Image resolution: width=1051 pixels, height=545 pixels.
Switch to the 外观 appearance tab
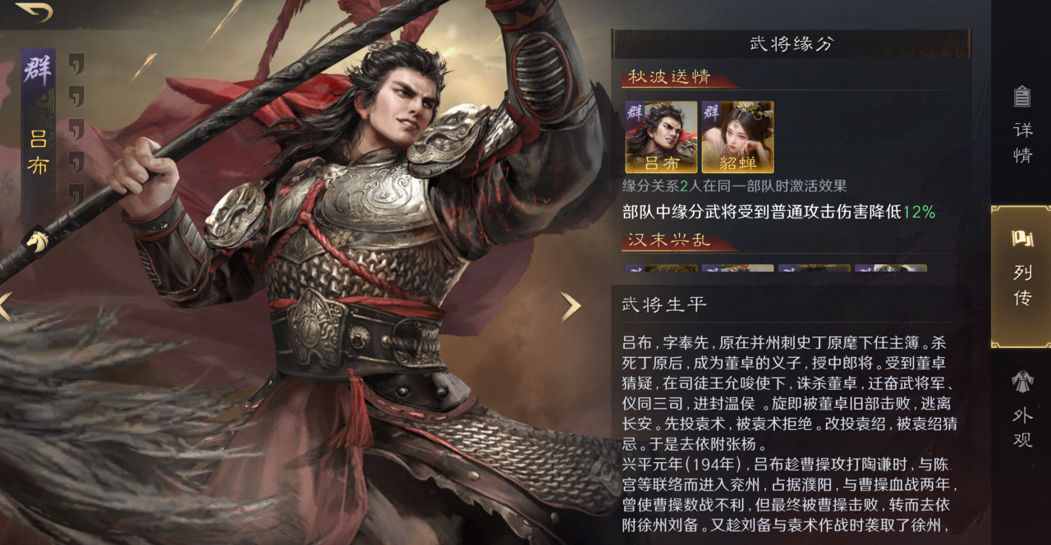coord(1022,408)
